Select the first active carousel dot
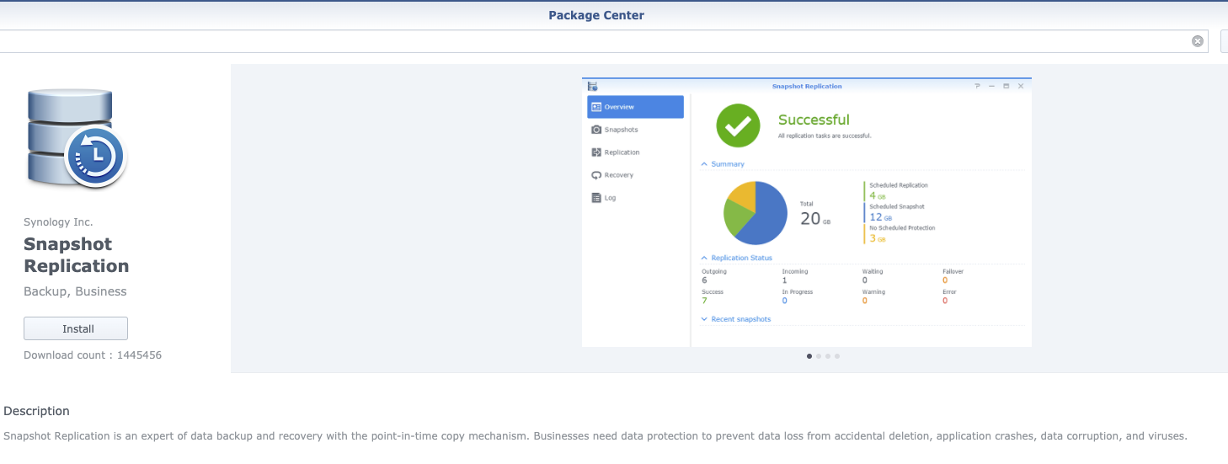This screenshot has width=1228, height=464. pos(809,356)
